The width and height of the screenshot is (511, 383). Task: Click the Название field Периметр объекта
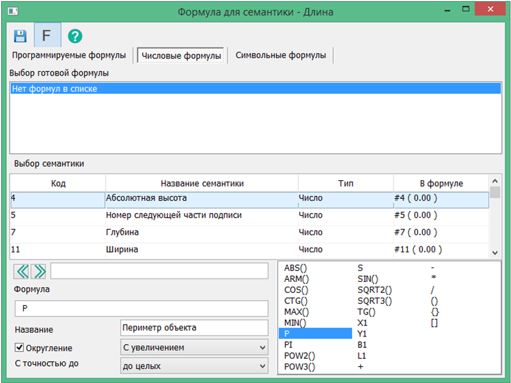(194, 328)
